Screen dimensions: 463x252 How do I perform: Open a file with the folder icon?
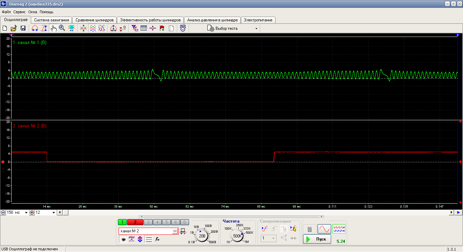14,28
